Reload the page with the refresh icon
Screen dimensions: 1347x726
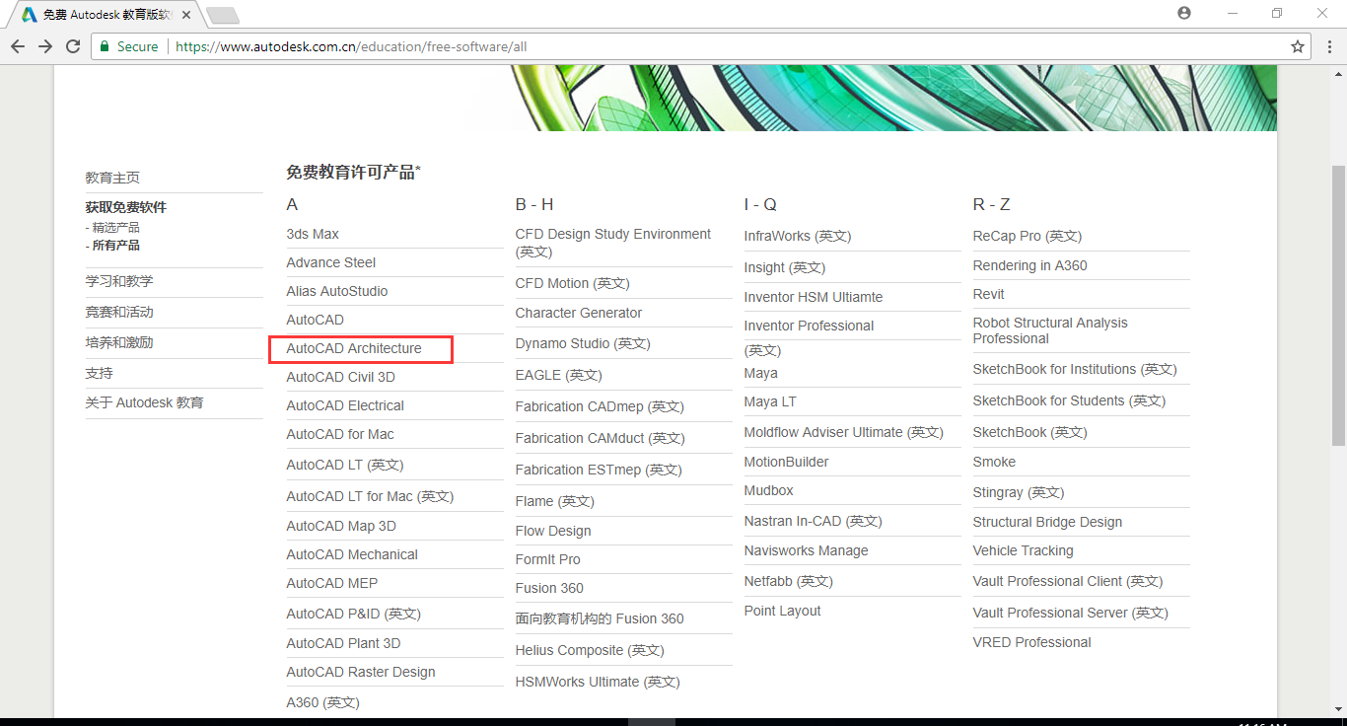(73, 46)
